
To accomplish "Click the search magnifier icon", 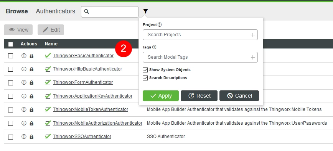I will pos(86,11).
